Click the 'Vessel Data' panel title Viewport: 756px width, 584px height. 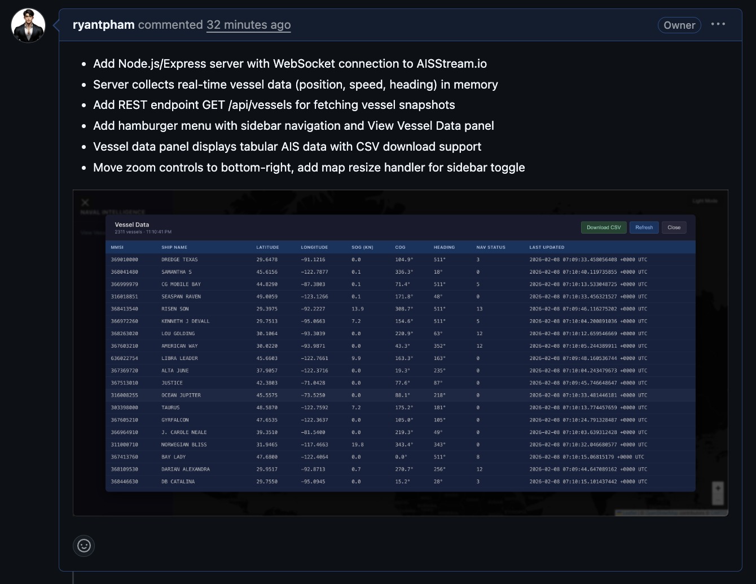tap(132, 225)
